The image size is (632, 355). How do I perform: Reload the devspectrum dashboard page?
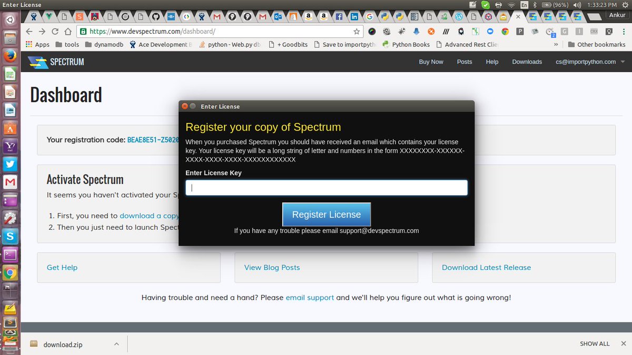pyautogui.click(x=55, y=32)
